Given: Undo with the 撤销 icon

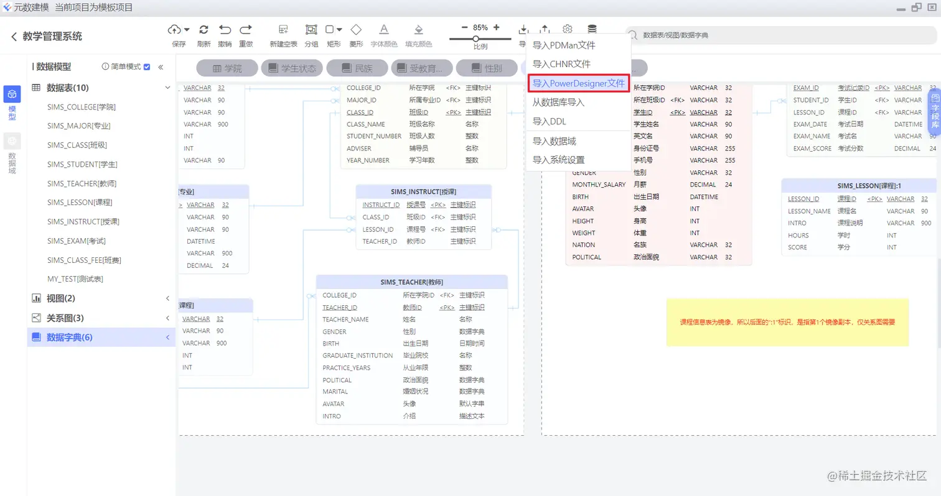Looking at the screenshot, I should 225,29.
